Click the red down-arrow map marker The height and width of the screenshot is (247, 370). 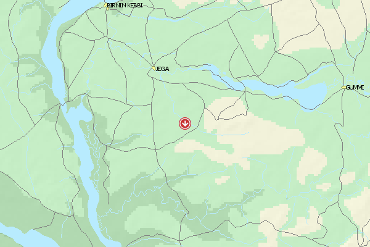pyautogui.click(x=185, y=124)
